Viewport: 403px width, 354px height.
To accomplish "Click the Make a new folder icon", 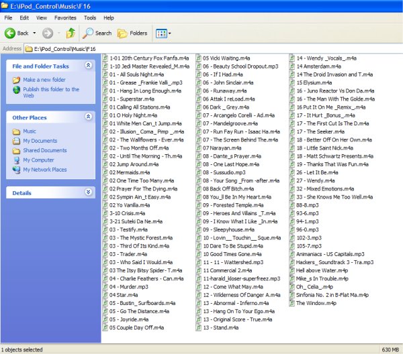I will pos(16,80).
